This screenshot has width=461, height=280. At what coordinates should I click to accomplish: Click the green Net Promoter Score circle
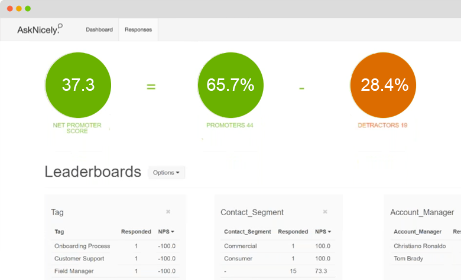[78, 85]
